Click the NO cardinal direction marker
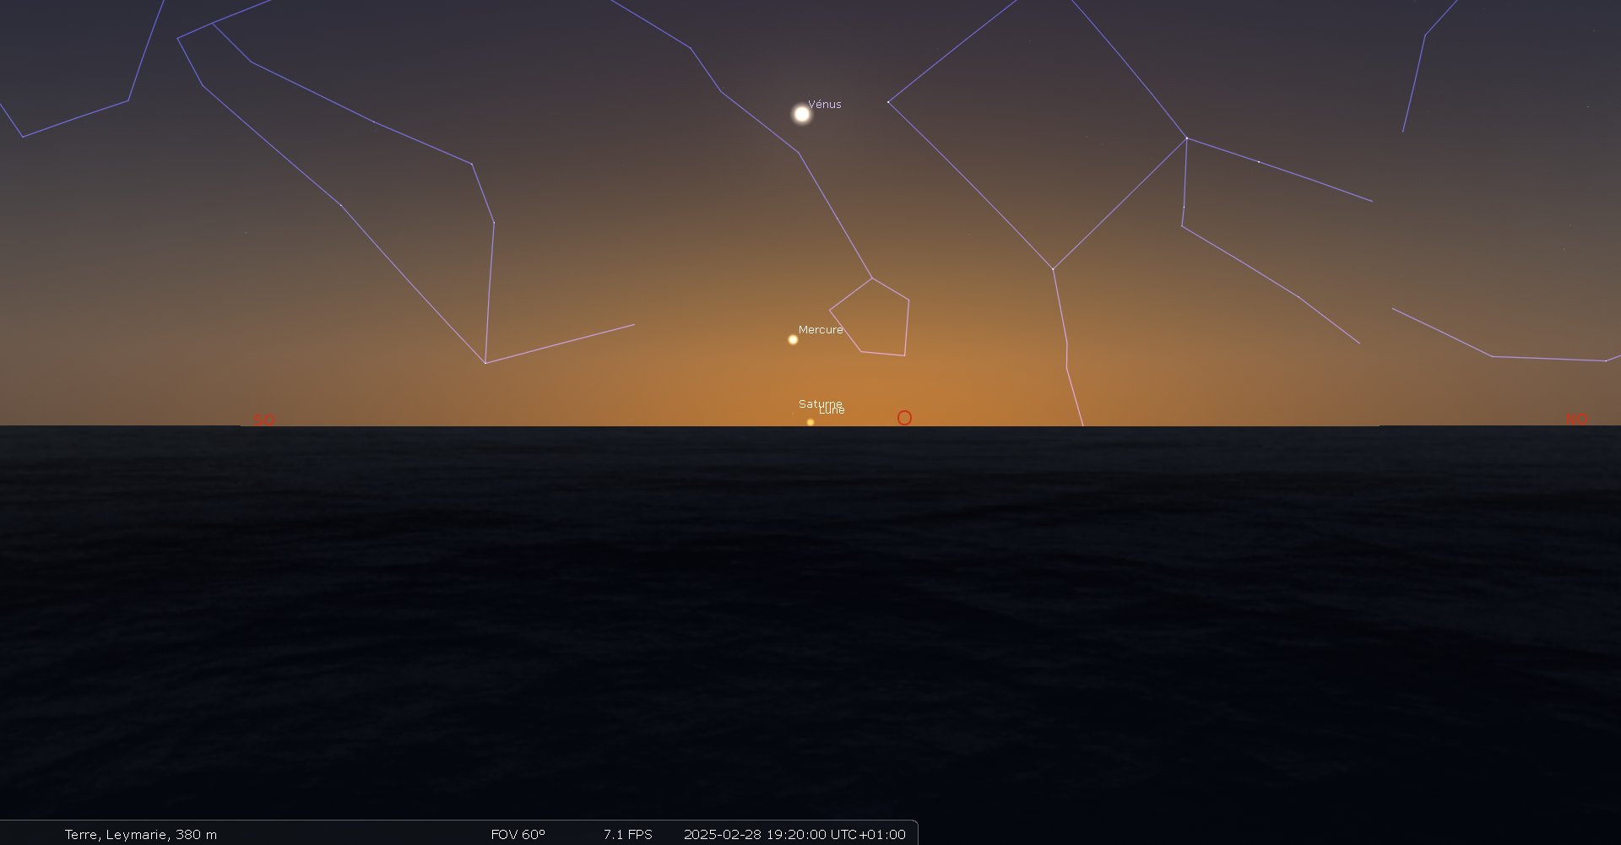1621x845 pixels. coord(1575,419)
